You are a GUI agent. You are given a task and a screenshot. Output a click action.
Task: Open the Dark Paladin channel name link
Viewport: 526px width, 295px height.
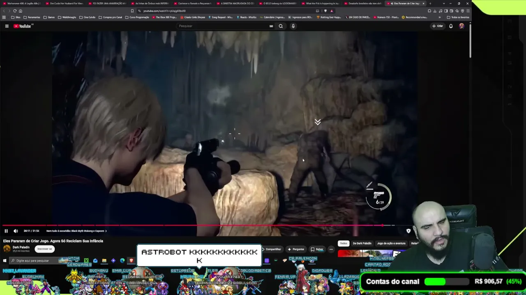pos(21,247)
